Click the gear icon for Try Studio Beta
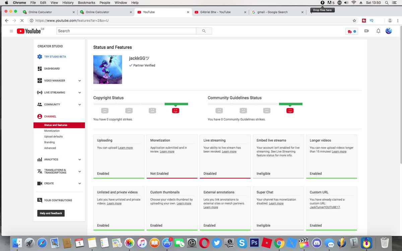Viewport: 402px width, 251px height. pyautogui.click(x=40, y=57)
